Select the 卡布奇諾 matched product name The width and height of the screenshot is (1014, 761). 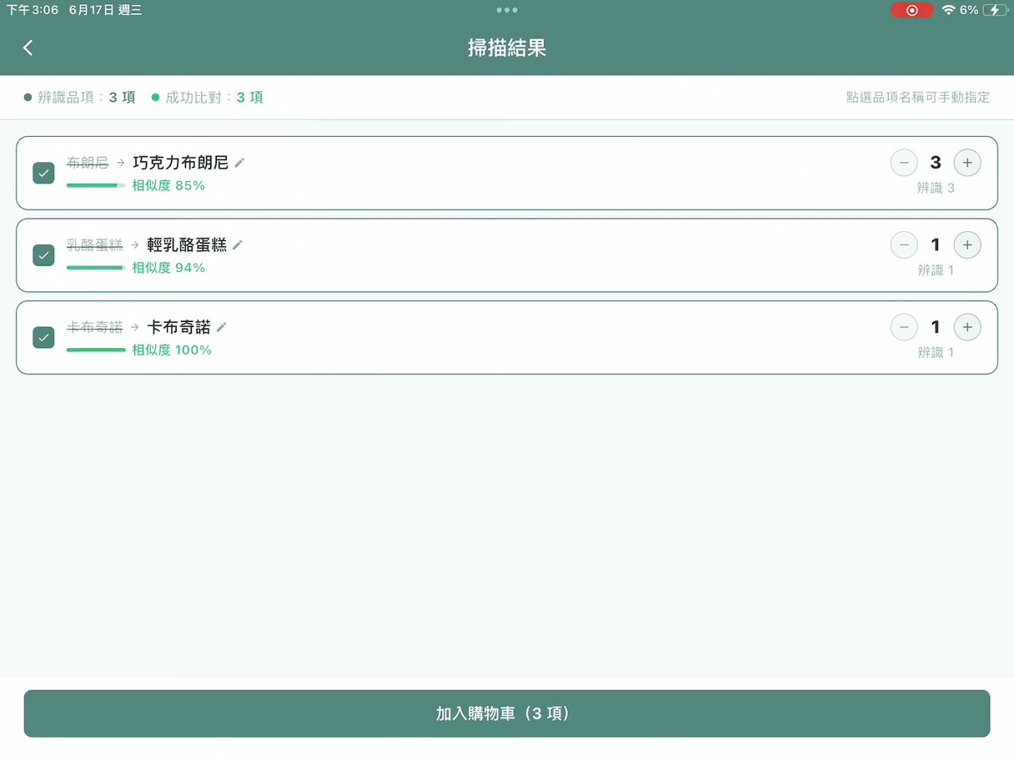coord(178,327)
